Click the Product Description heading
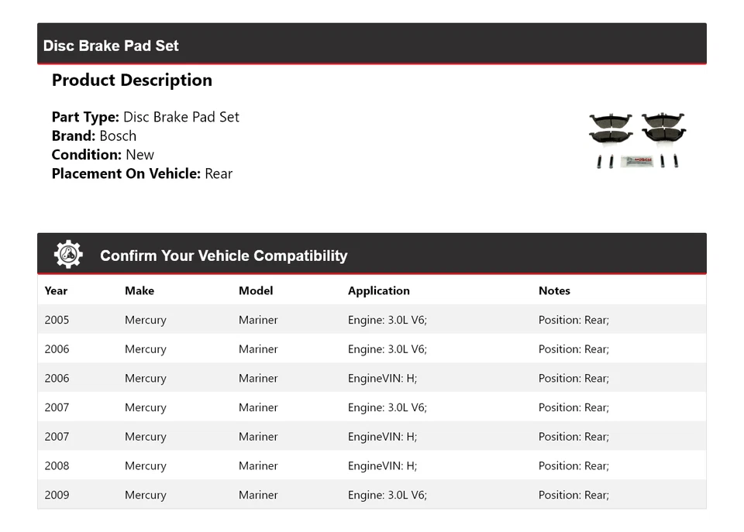The height and width of the screenshot is (532, 744). [132, 81]
